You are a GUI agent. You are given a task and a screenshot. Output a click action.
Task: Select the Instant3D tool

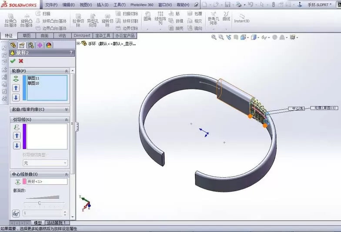click(x=242, y=19)
